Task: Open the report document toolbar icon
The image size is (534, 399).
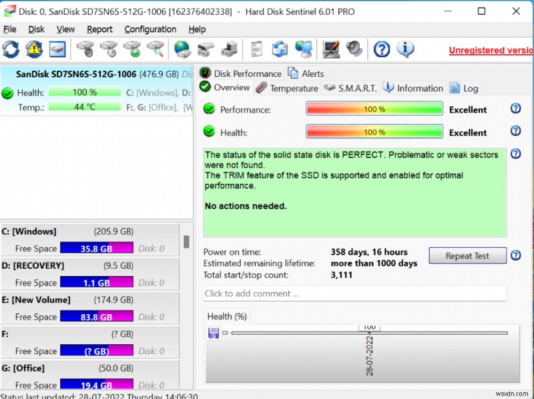Action: coord(256,49)
